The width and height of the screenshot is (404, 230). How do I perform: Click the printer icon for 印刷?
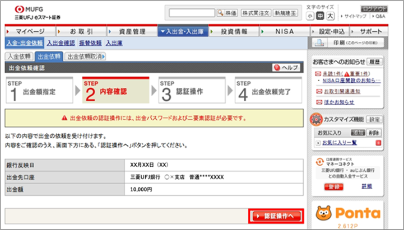(320, 43)
